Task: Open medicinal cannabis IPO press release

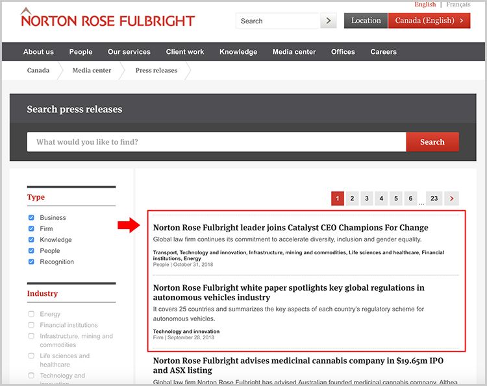Action: [x=298, y=365]
